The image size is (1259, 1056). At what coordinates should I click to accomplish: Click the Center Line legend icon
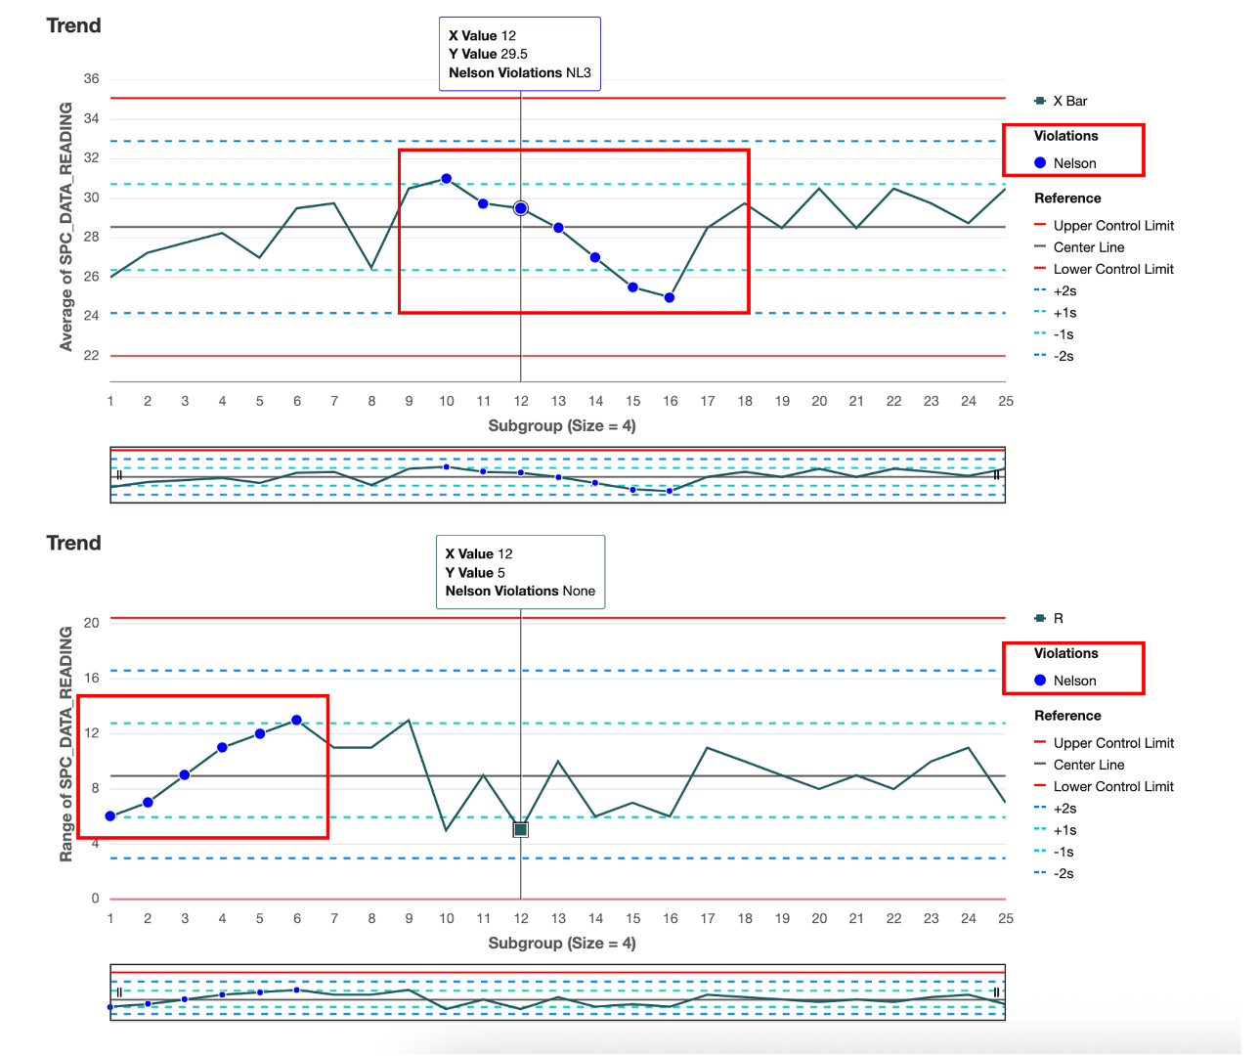tap(1038, 246)
